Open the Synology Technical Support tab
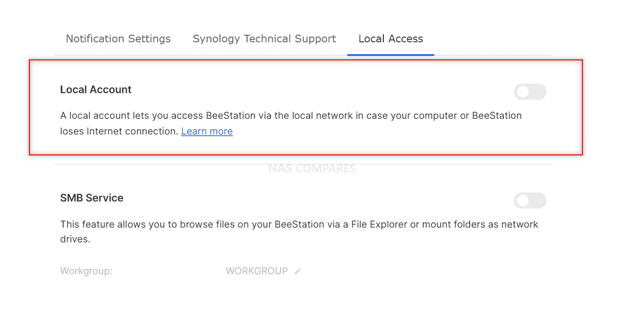This screenshot has width=619, height=335. coord(264,38)
